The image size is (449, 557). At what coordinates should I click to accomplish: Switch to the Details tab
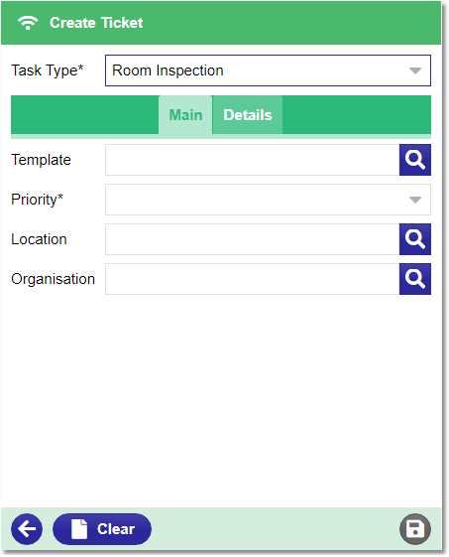point(248,115)
